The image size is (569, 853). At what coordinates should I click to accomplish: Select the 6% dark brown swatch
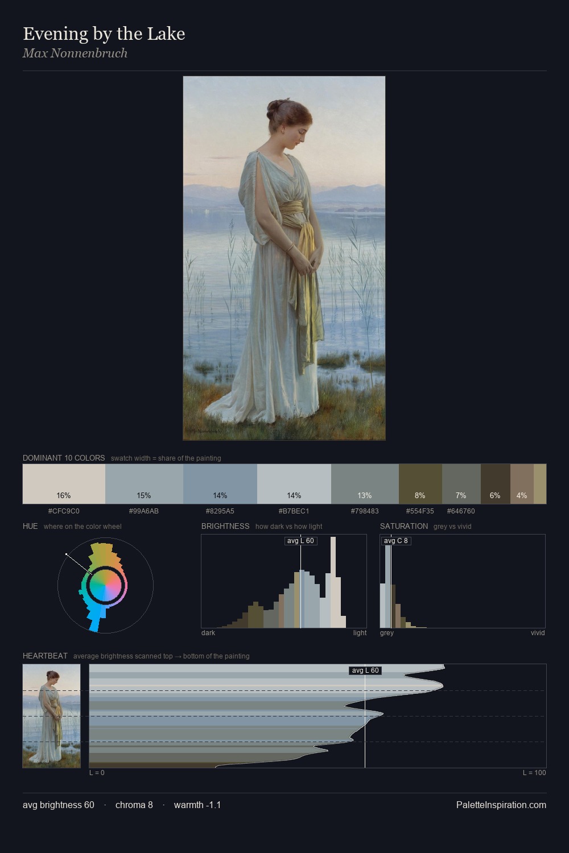[496, 484]
